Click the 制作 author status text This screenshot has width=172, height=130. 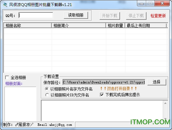pyautogui.click(x=18, y=125)
